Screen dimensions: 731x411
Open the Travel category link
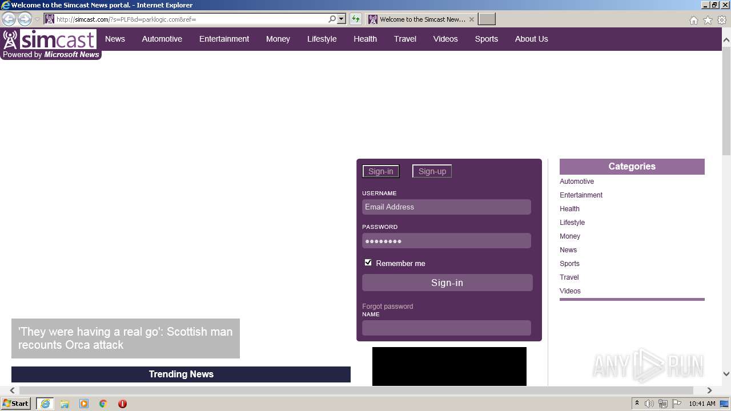point(569,277)
